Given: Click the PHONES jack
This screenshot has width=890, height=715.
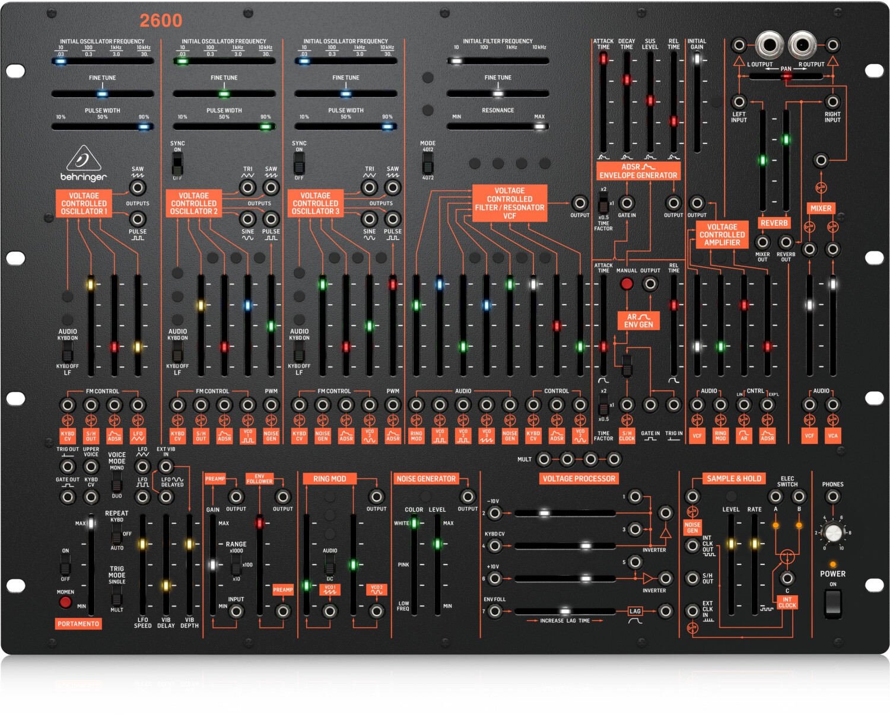Looking at the screenshot, I should click(832, 497).
